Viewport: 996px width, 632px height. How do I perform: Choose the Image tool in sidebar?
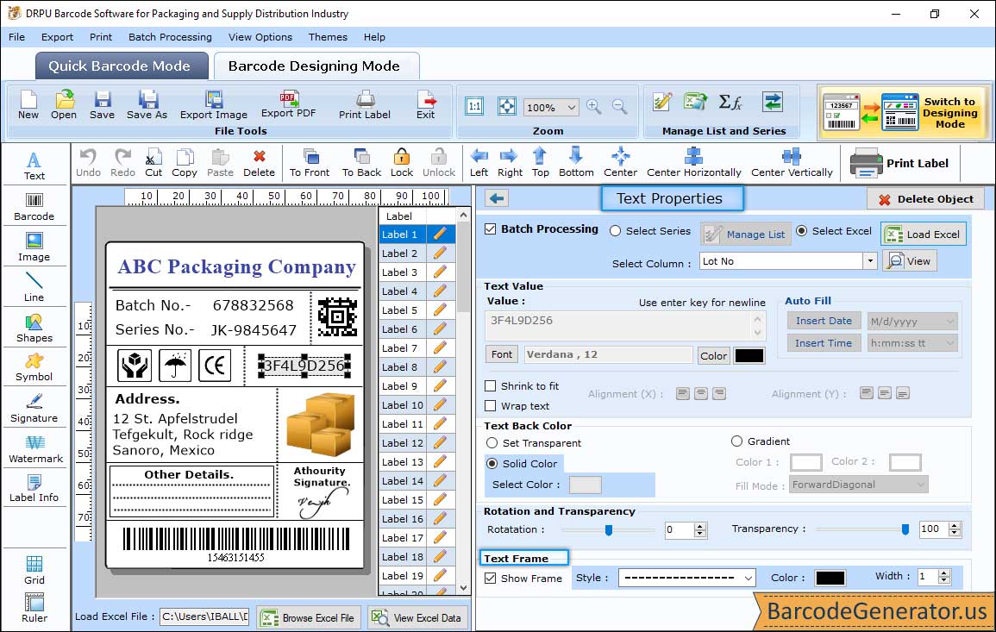tap(34, 247)
